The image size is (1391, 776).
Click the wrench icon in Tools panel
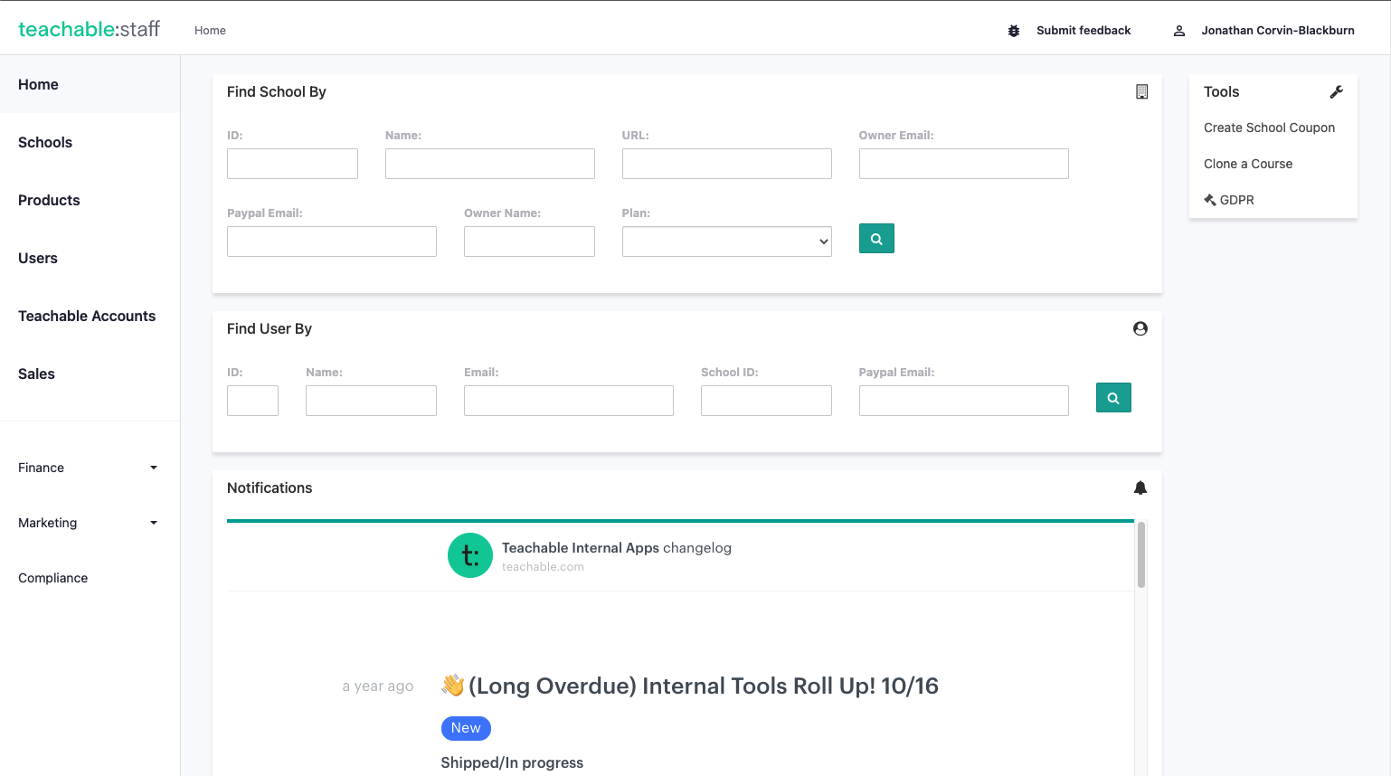pos(1337,91)
